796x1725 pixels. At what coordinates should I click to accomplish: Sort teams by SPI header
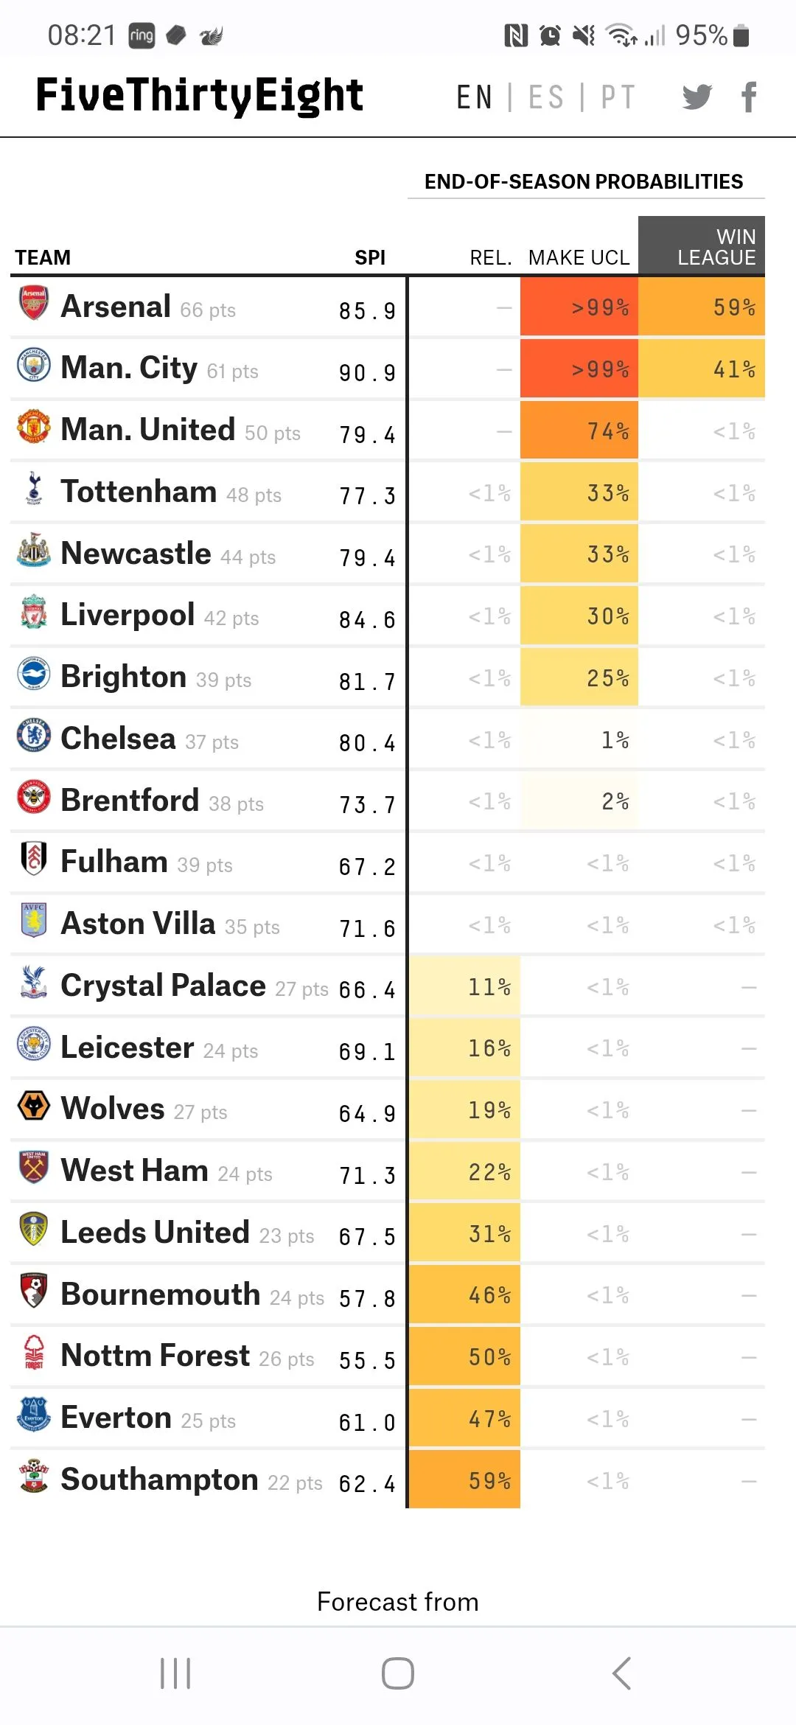point(370,257)
